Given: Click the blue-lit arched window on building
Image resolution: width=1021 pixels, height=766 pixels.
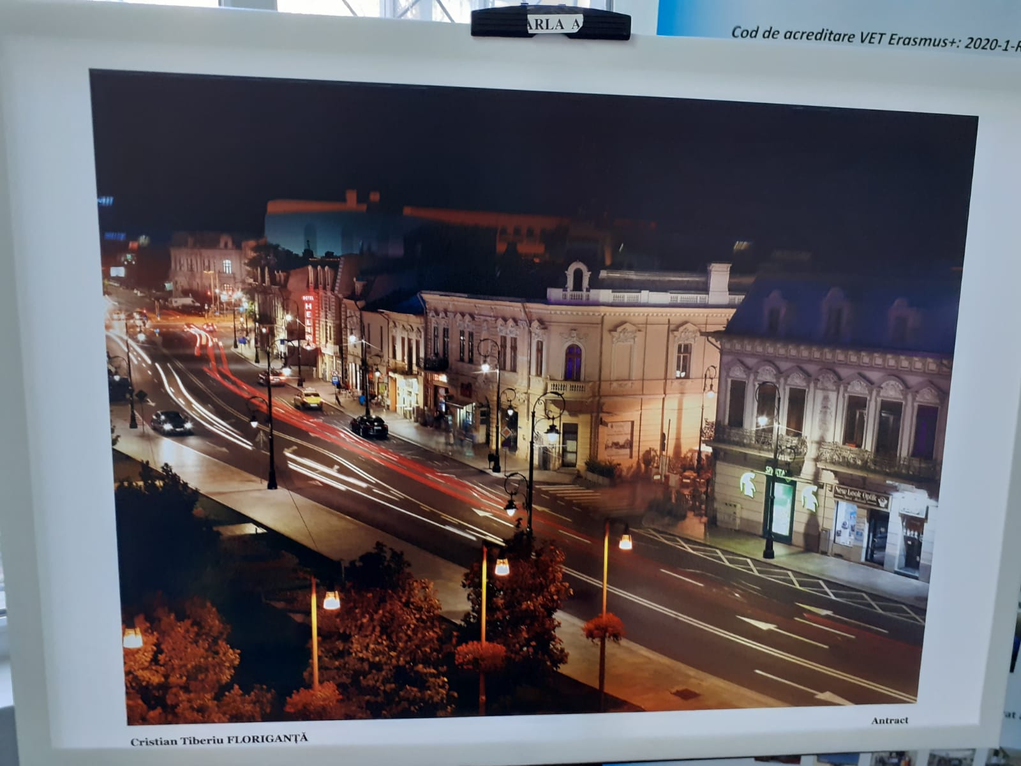Looking at the screenshot, I should 573,362.
